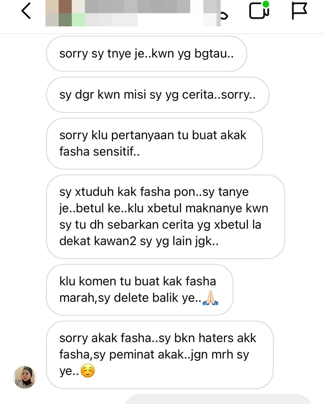Go back using the left chevron arrow
323x404 pixels.
26,11
